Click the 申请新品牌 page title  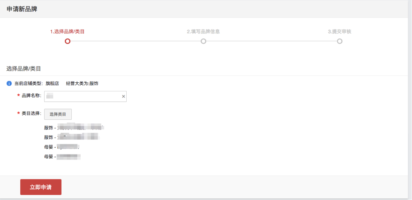(22, 9)
